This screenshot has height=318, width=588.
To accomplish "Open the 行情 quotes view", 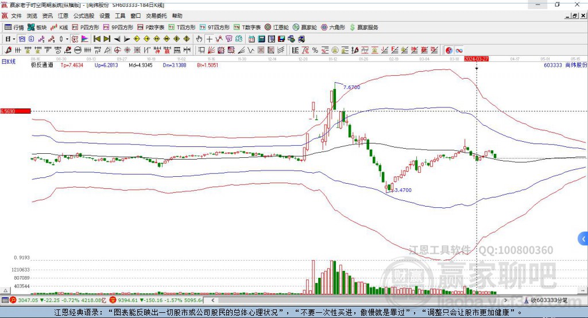I will point(14,28).
